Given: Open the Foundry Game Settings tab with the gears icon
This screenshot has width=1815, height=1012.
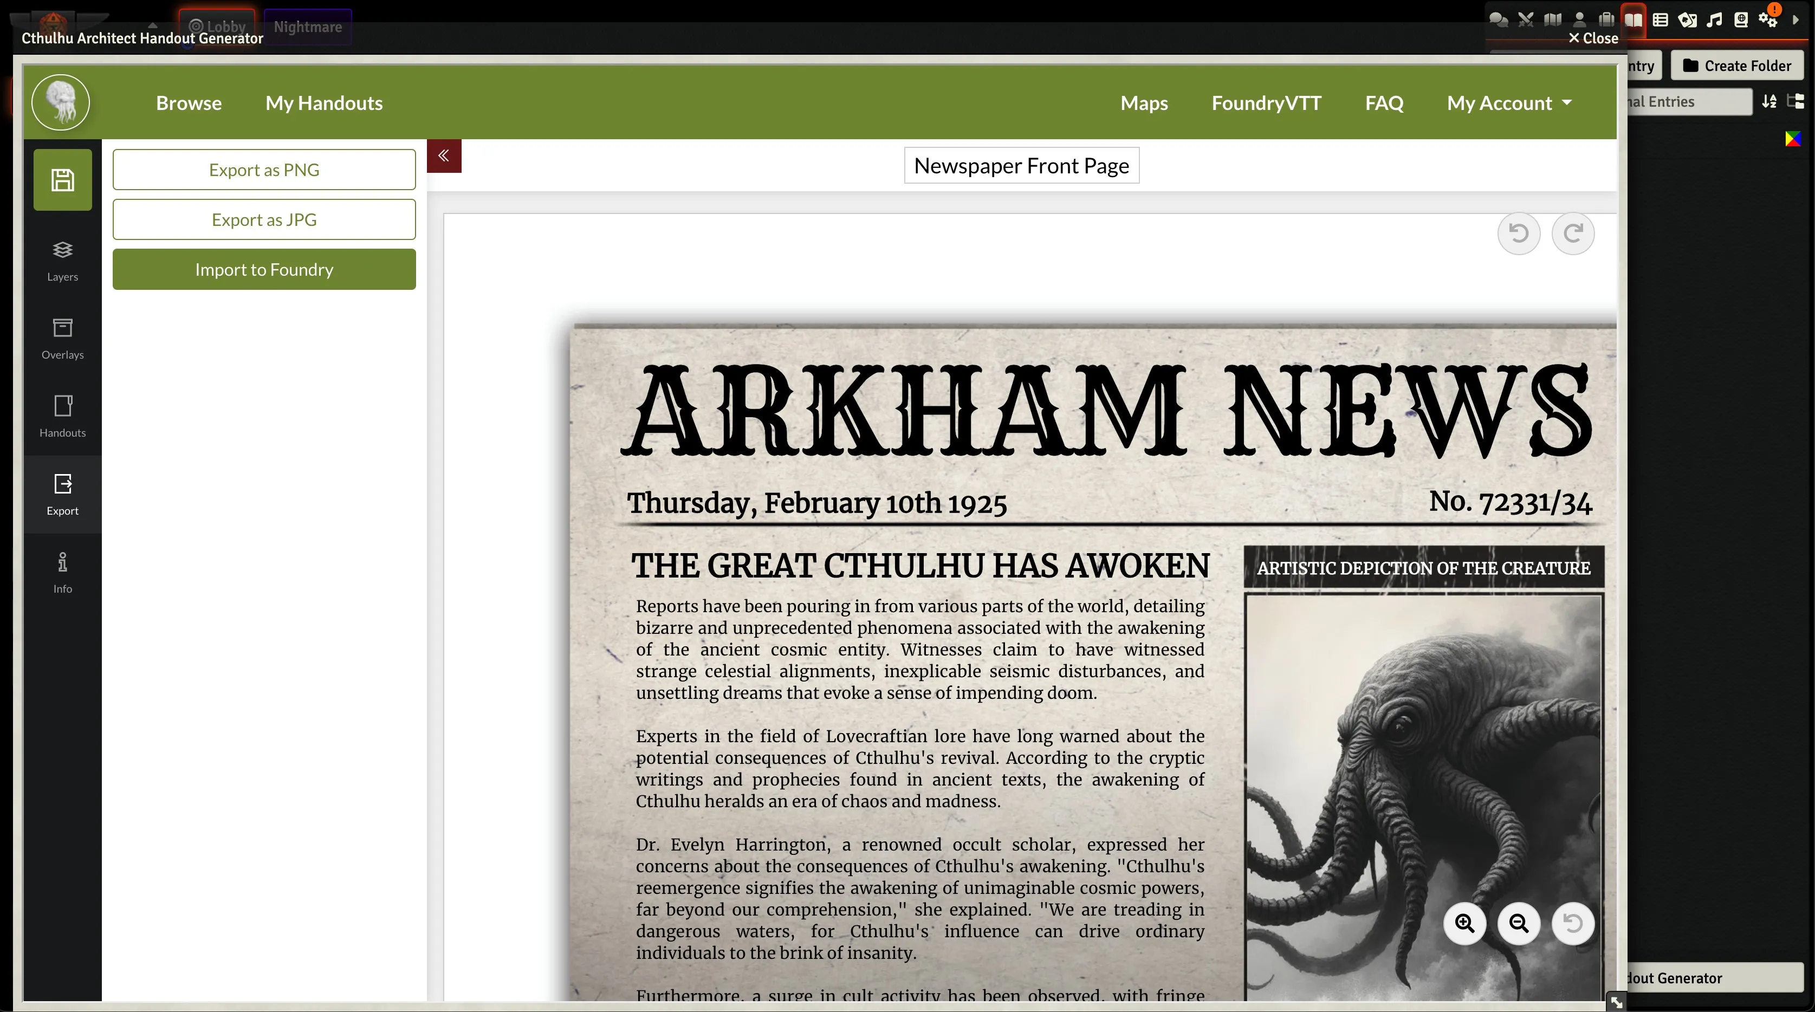Looking at the screenshot, I should tap(1768, 20).
